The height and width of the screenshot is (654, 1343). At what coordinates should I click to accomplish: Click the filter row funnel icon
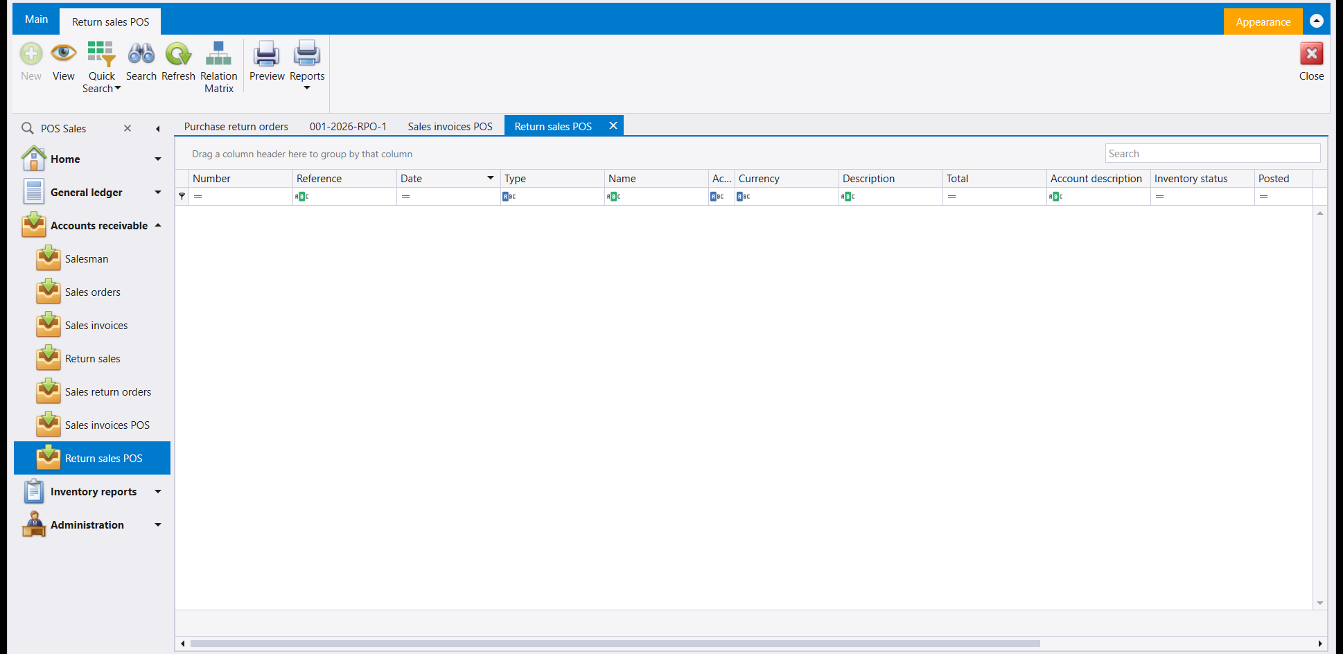point(182,197)
